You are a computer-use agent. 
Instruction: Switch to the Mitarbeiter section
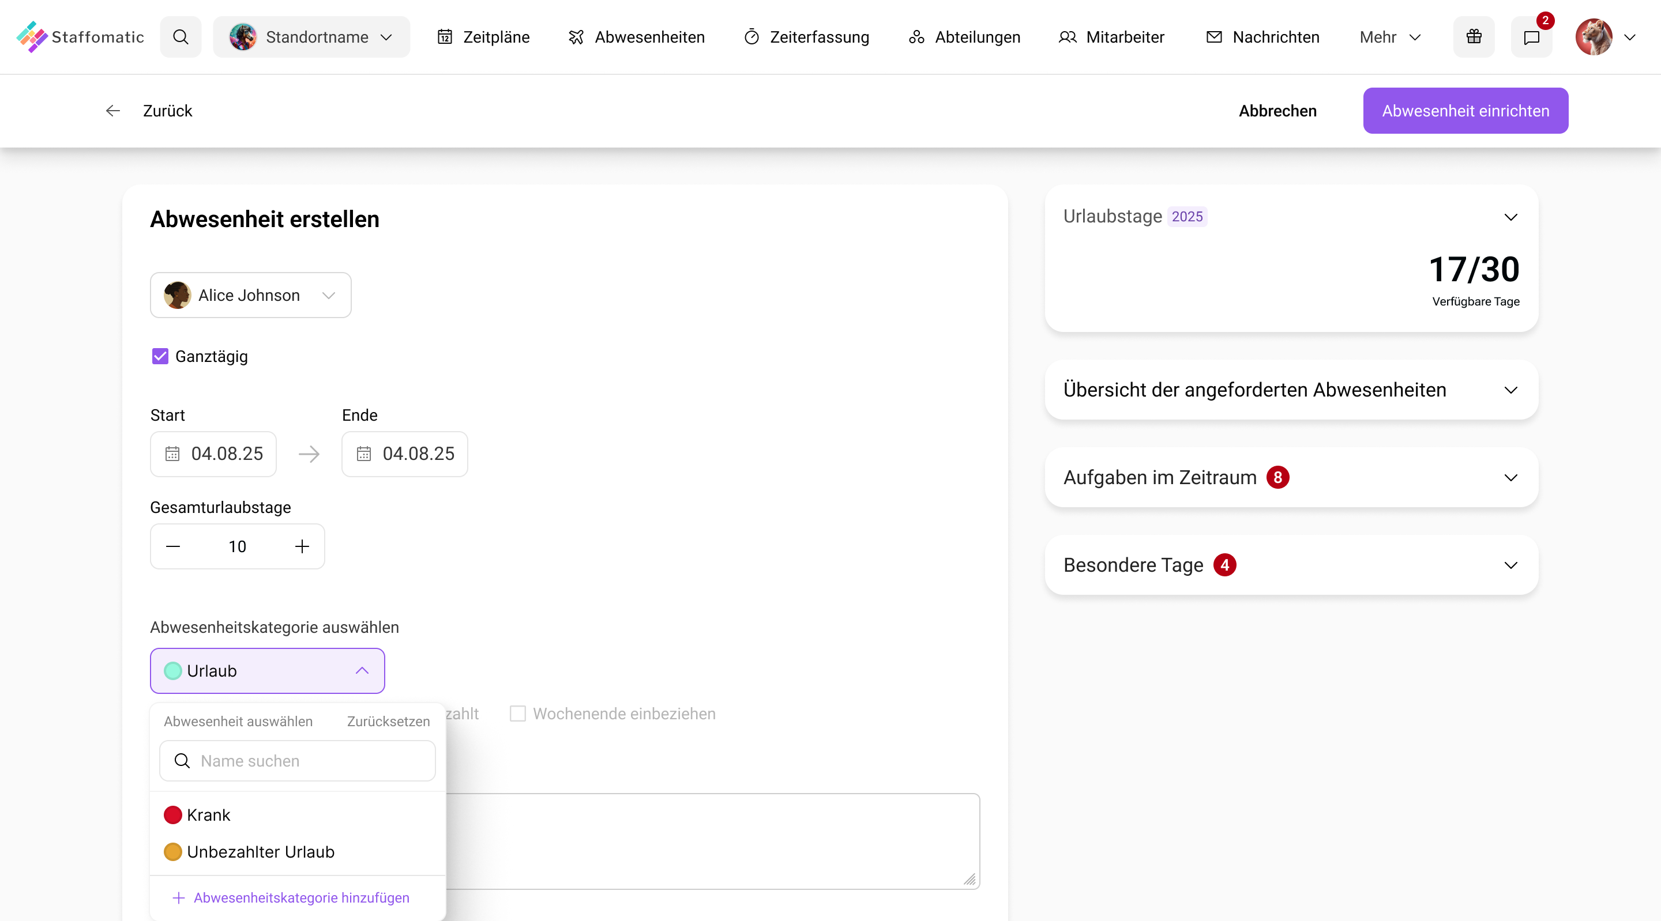click(1110, 37)
